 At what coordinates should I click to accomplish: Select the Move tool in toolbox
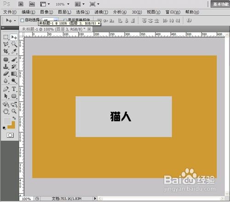[14, 37]
